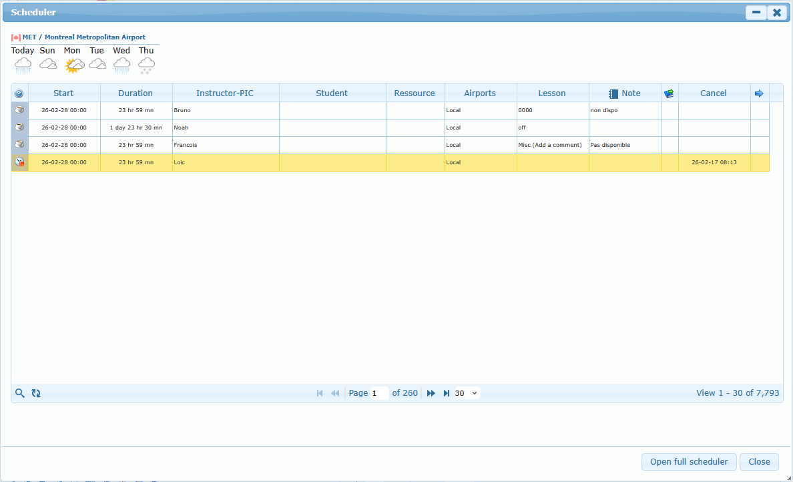Click the green arrow book icon column header

pyautogui.click(x=669, y=93)
